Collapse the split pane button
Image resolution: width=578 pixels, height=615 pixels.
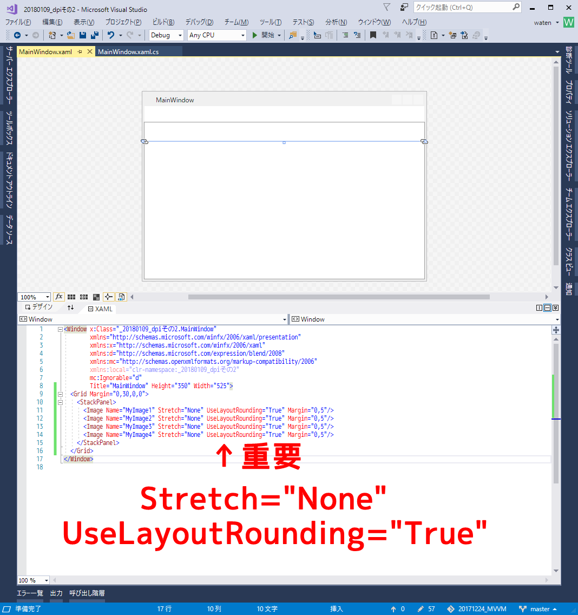tap(556, 308)
